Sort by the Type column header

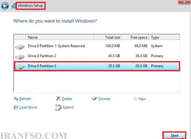164,37
